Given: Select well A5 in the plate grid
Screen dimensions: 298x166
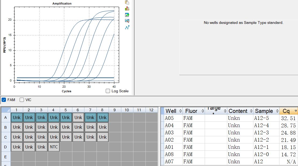Looking at the screenshot, I should click(66, 117).
